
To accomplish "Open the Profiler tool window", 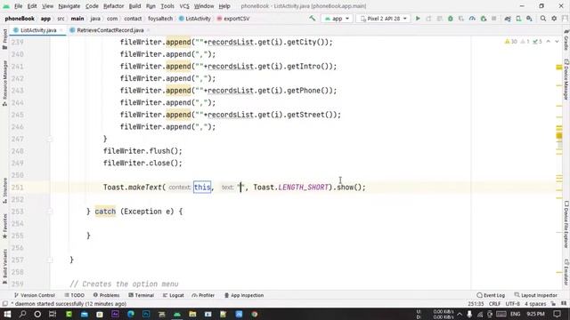I will click(x=203, y=295).
